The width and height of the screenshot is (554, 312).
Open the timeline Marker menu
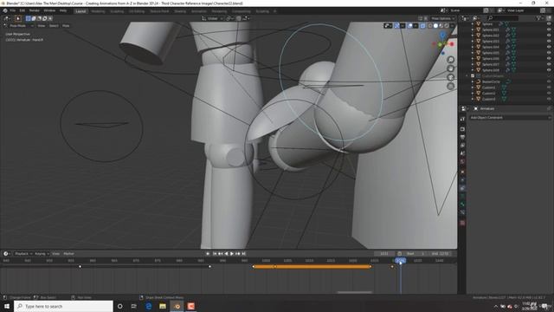(69, 254)
